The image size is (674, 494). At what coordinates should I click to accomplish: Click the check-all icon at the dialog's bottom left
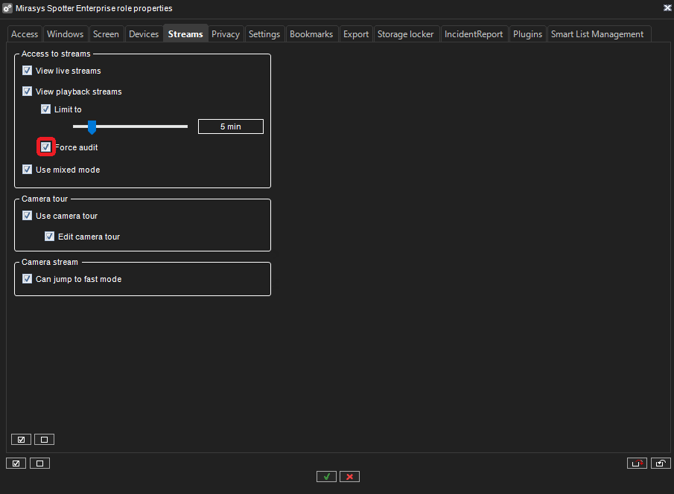pos(16,463)
